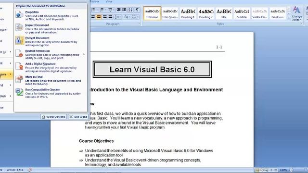Apply the Normal style
Image resolution: width=308 pixels, height=173 pixels.
(152, 13)
